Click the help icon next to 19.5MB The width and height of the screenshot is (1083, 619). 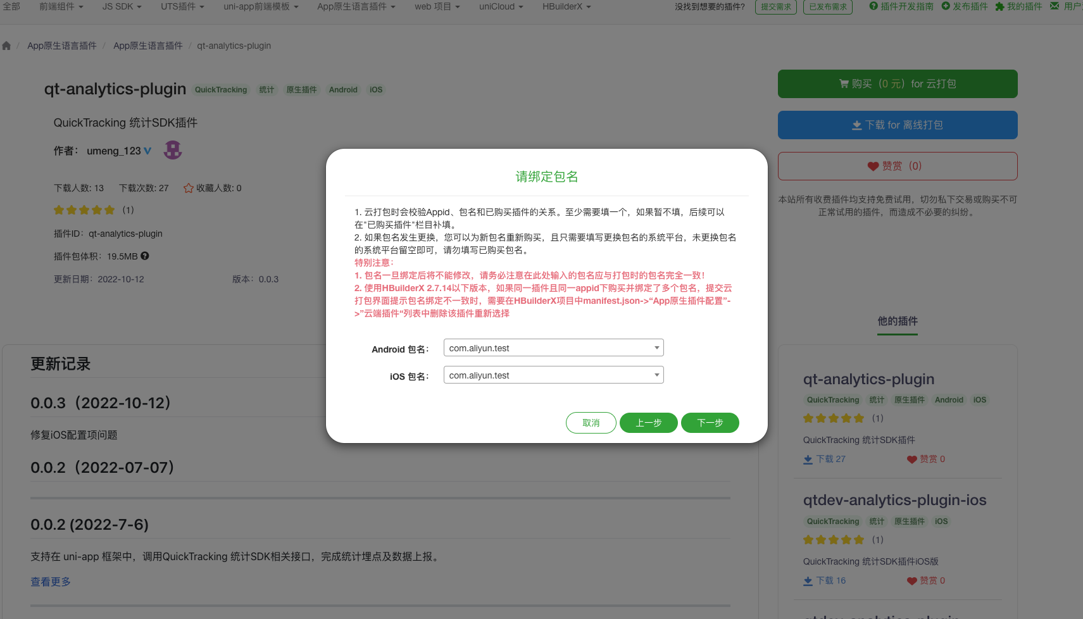tap(145, 256)
